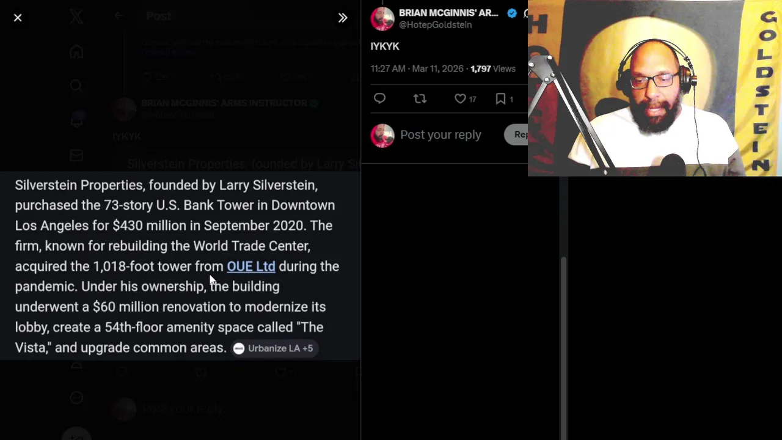
Task: Bookmark the post with bookmark icon
Action: 500,98
